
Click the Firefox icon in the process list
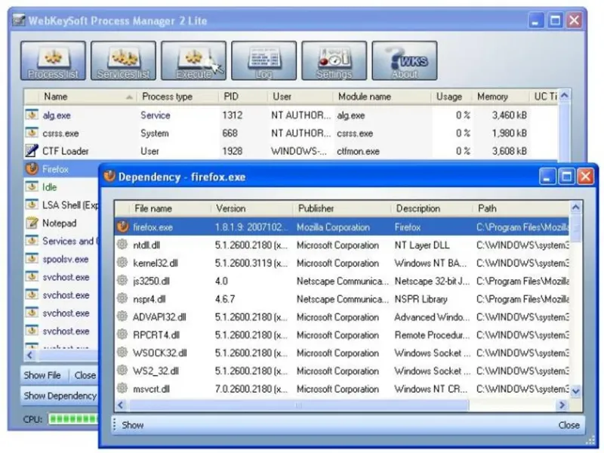pos(32,168)
